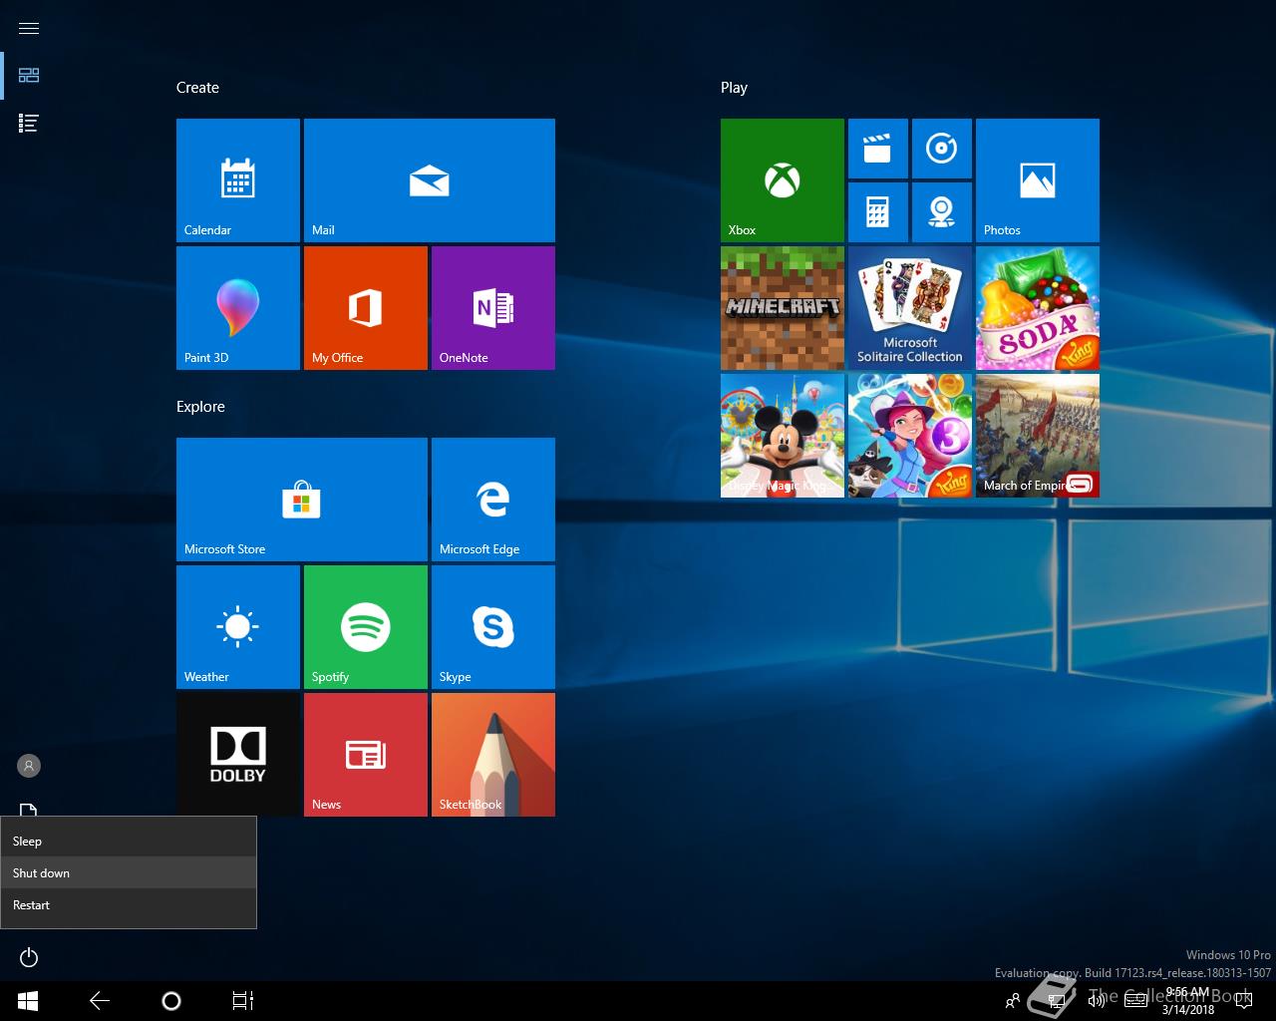Screen dimensions: 1276x1021
Task: Open the Candy Crush Soda tile
Action: 1038,308
